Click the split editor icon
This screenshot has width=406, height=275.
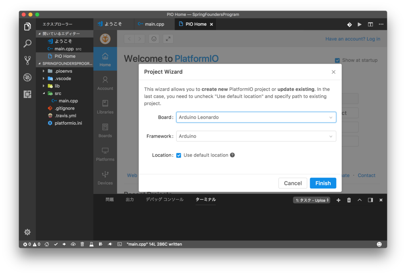click(371, 24)
